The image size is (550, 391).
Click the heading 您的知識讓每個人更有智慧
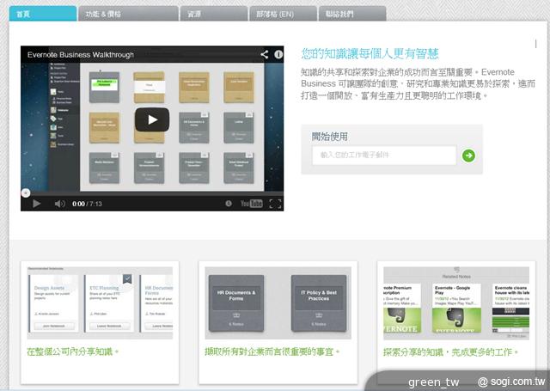click(x=370, y=53)
